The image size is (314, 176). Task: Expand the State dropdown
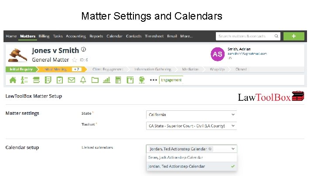pos(191,114)
